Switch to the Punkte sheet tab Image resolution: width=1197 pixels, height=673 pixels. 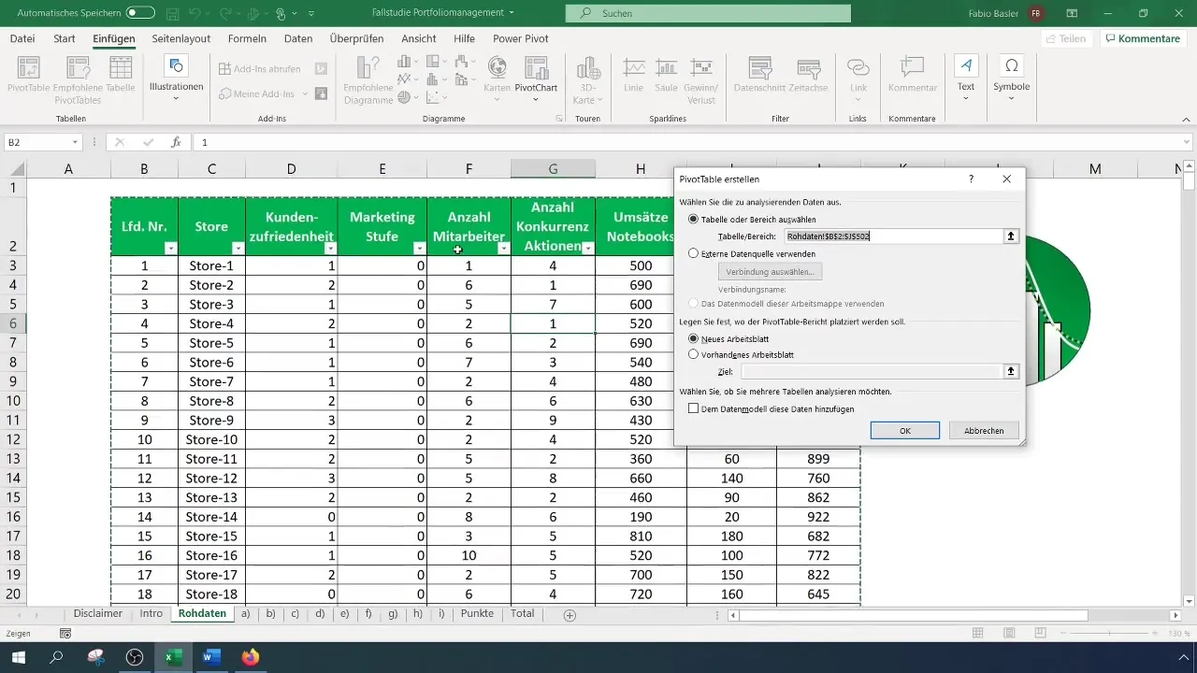[478, 614]
